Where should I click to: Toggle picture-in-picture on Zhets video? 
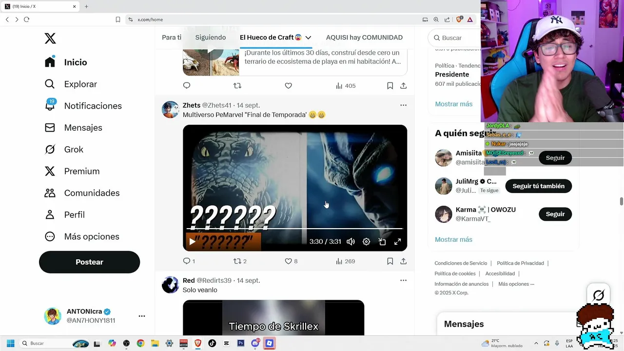(382, 241)
